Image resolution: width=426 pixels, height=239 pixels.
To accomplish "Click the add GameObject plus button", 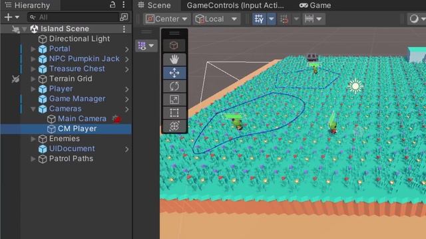I will (8, 17).
